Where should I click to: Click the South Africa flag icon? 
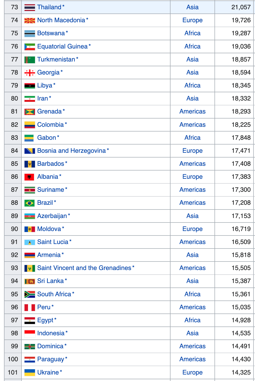click(29, 294)
